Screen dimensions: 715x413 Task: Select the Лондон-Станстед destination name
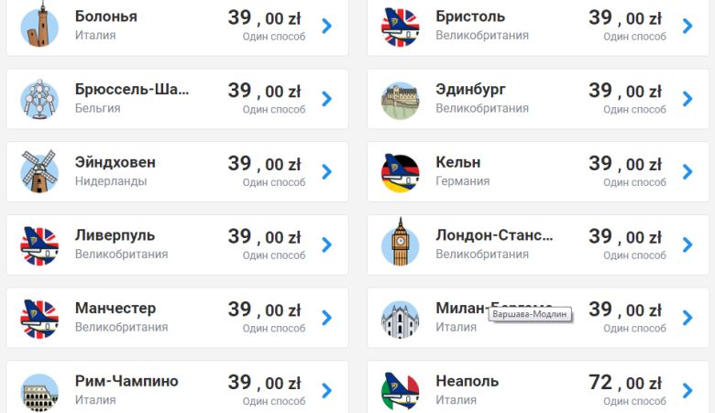coord(494,235)
